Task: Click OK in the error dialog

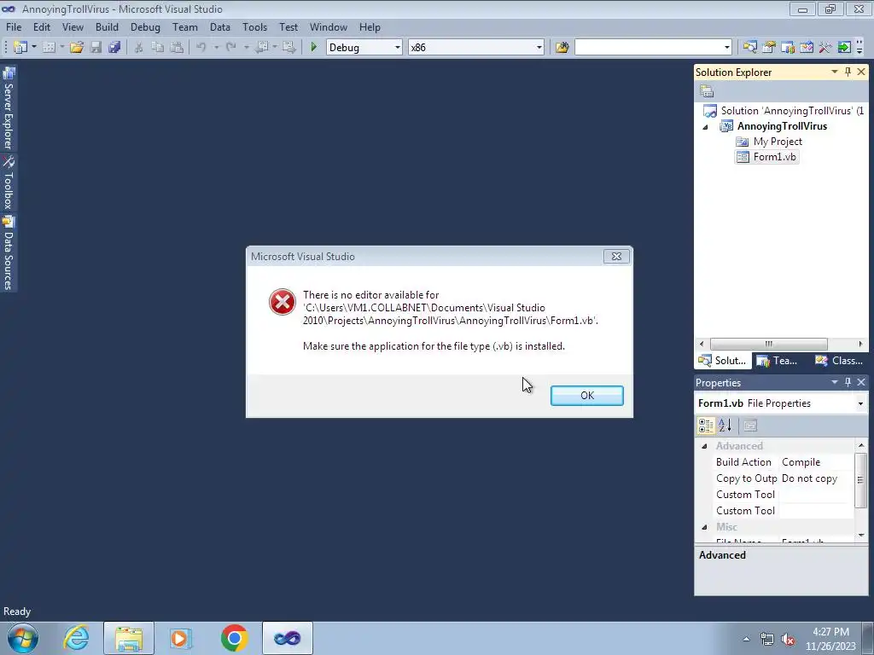Action: (x=587, y=396)
